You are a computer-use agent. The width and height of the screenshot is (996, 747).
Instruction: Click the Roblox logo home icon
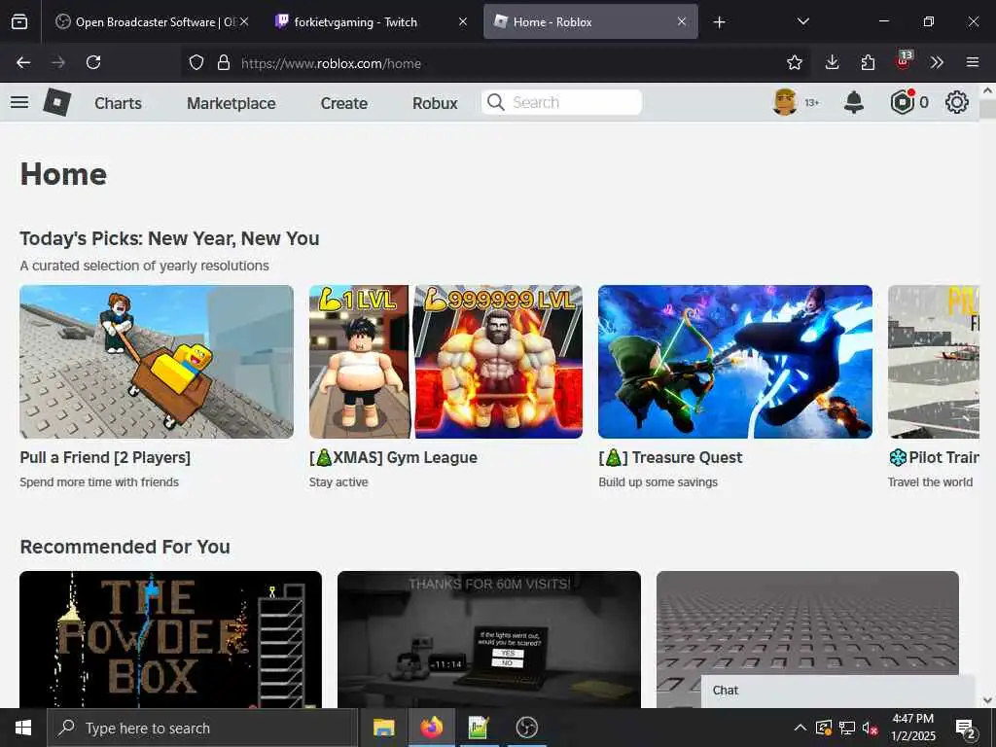click(x=56, y=102)
